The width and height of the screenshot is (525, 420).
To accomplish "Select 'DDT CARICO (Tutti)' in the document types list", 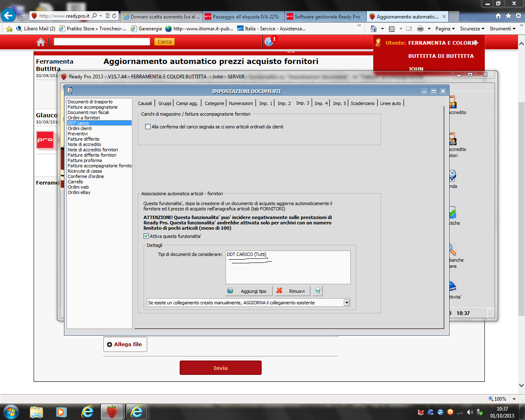I will [x=247, y=254].
